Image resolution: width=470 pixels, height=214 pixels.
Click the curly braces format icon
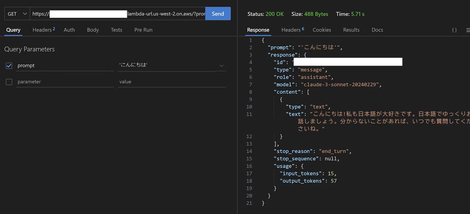point(454,30)
